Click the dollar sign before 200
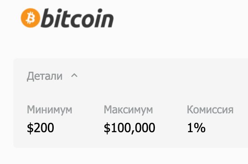Viewport: 248px width, 164px height. 30,128
